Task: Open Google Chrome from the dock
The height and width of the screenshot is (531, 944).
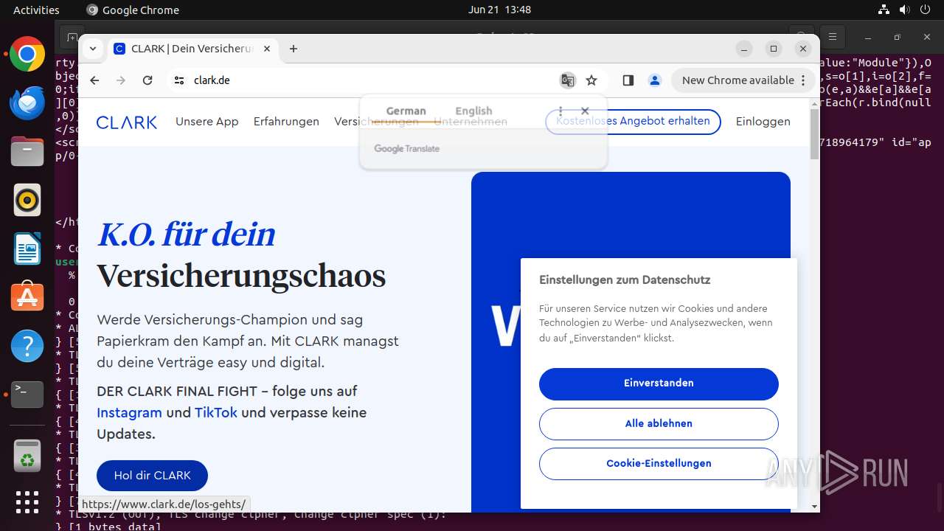Action: tap(27, 55)
